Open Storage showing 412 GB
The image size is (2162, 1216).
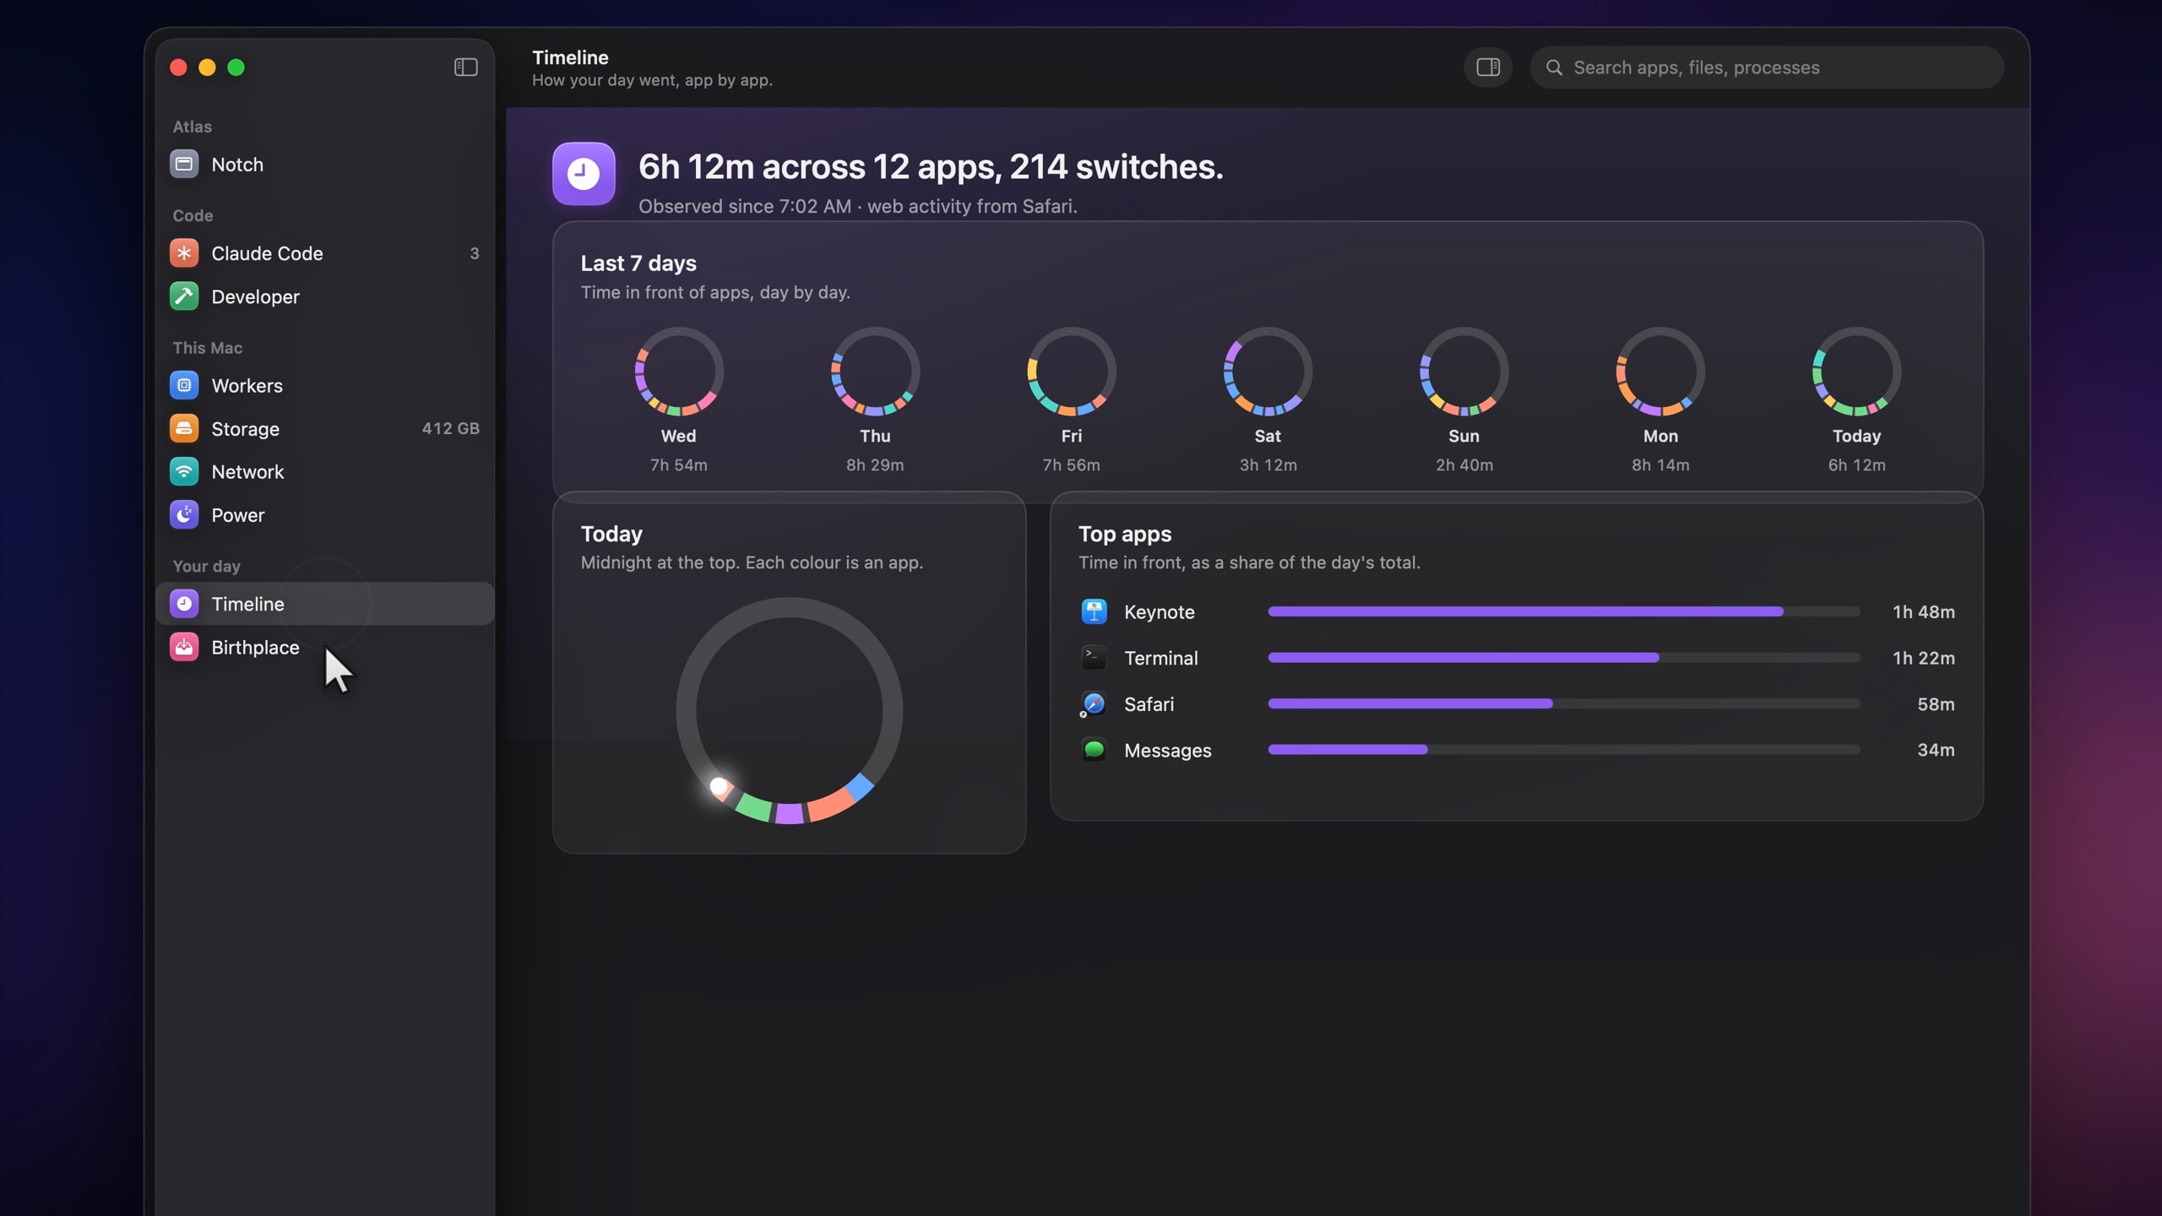[x=325, y=428]
